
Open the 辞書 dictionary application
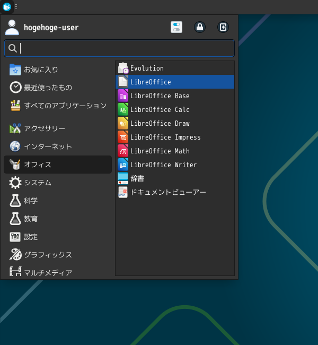[x=137, y=179]
